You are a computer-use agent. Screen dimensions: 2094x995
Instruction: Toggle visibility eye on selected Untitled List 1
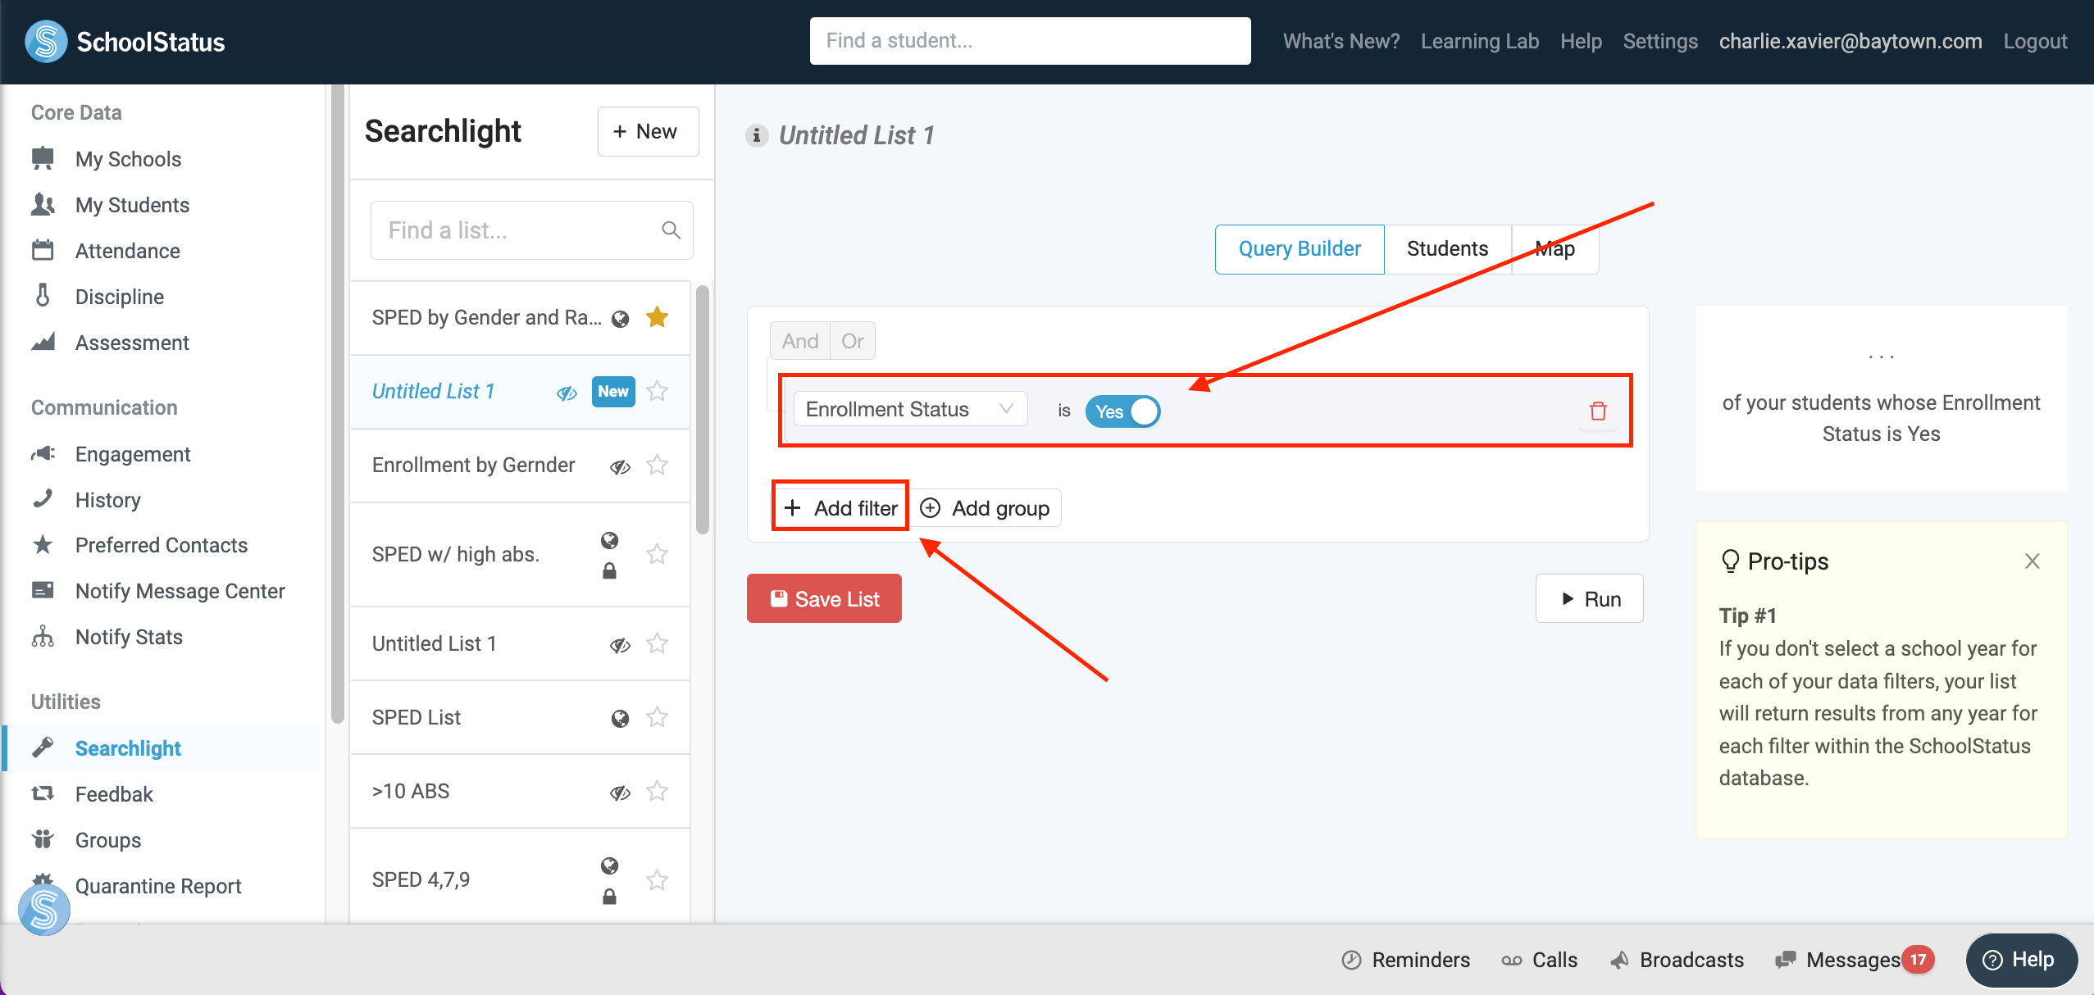coord(567,393)
